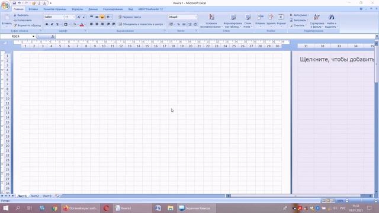Image resolution: width=379 pixels, height=213 pixels.
Task: Open the Clear (Очистить) menu
Action: (297, 25)
